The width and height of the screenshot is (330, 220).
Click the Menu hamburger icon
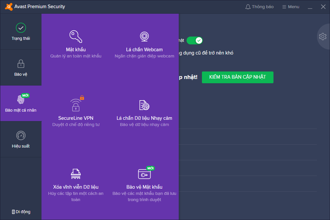(284, 7)
